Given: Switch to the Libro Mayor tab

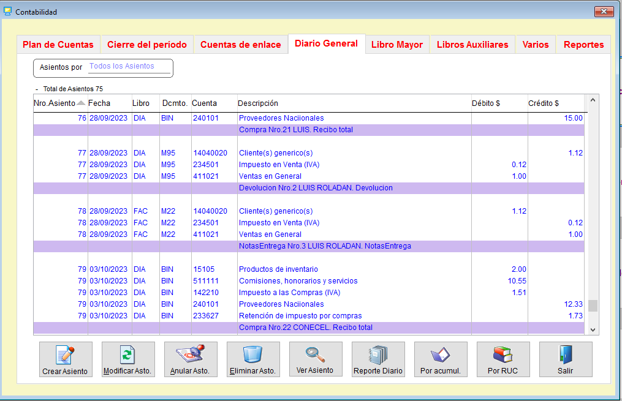Looking at the screenshot, I should pos(396,44).
